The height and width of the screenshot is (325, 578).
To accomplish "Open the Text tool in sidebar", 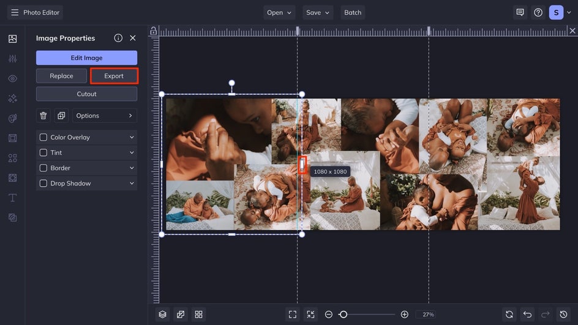I will [x=12, y=198].
